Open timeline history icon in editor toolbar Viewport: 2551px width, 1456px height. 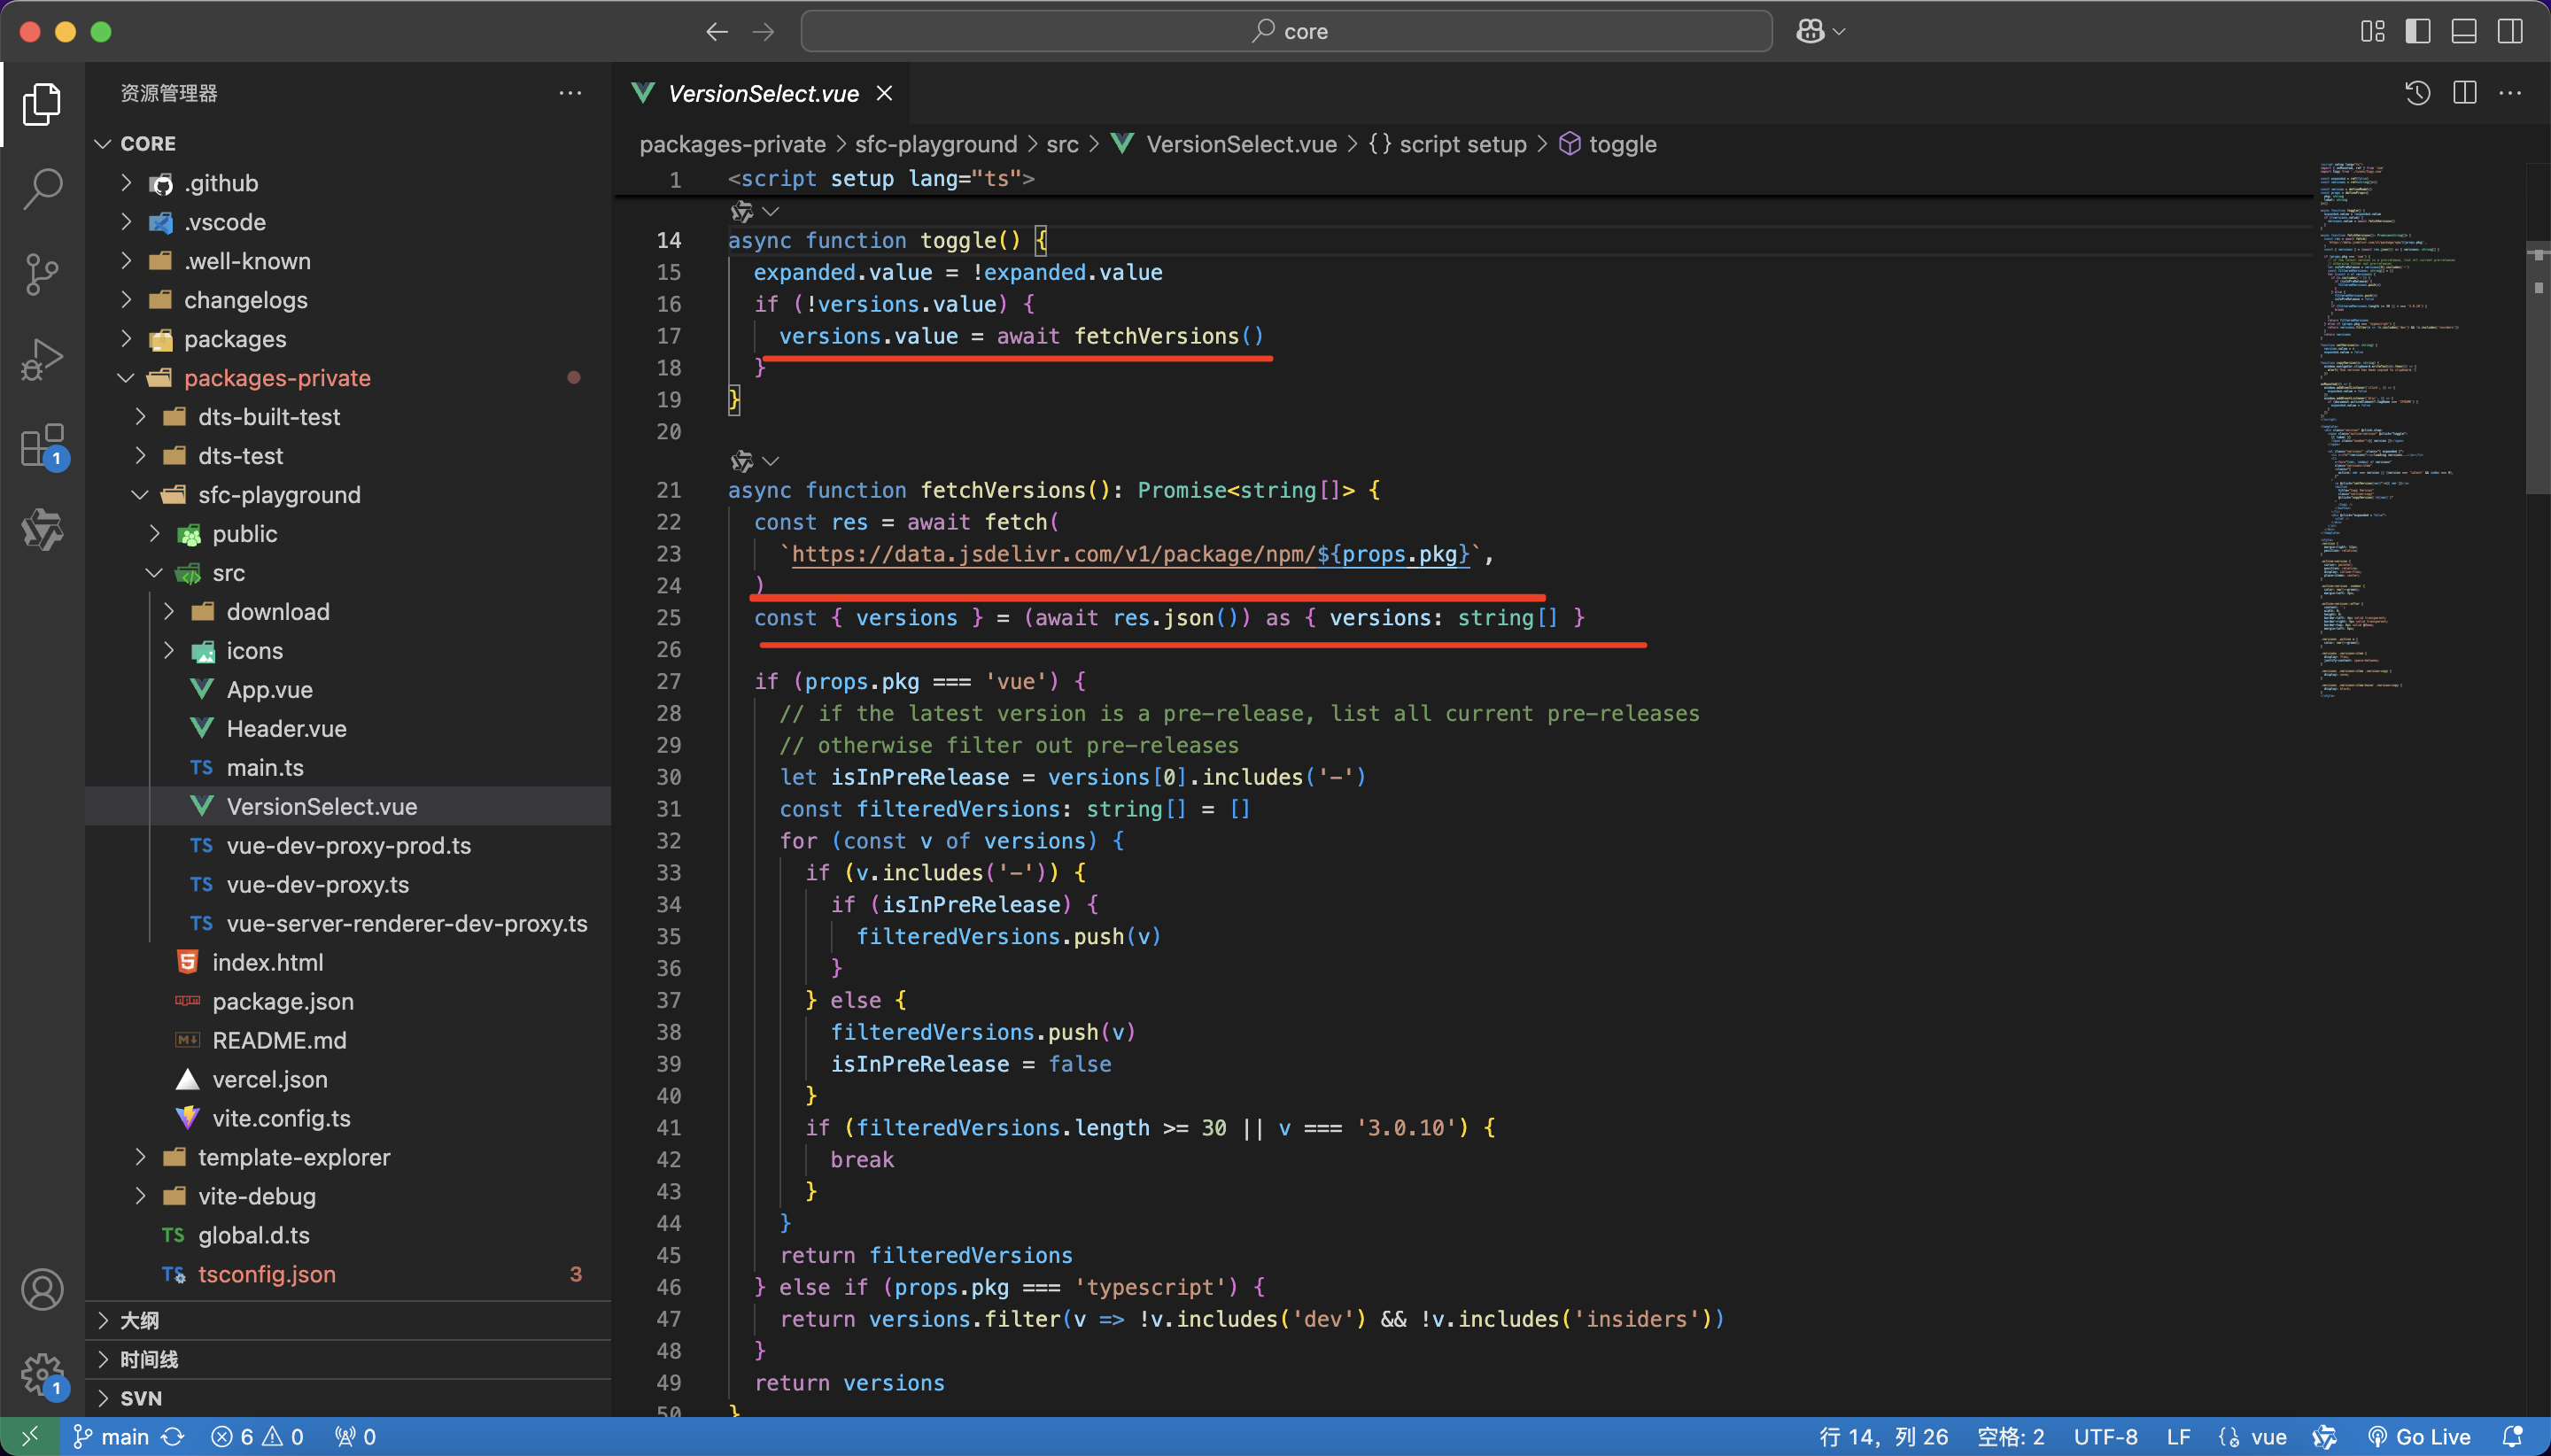(x=2418, y=93)
